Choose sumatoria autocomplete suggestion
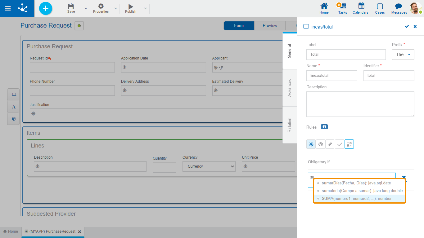The height and width of the screenshot is (238, 424). [x=362, y=191]
